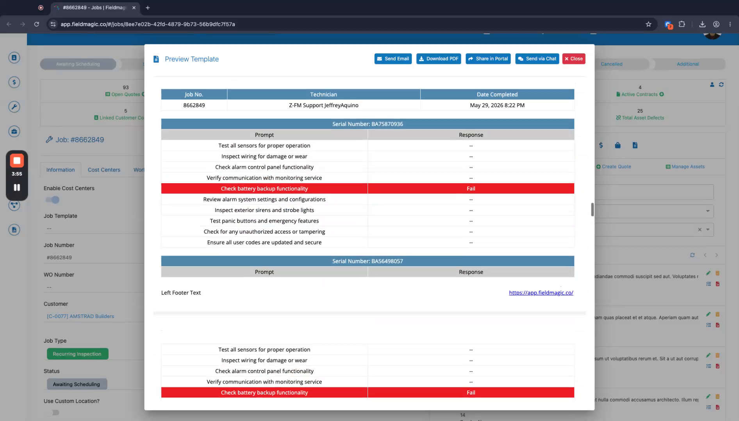Screen dimensions: 739x421
Task: Toggle the Enable Cost Centers switch
Action: (x=52, y=200)
